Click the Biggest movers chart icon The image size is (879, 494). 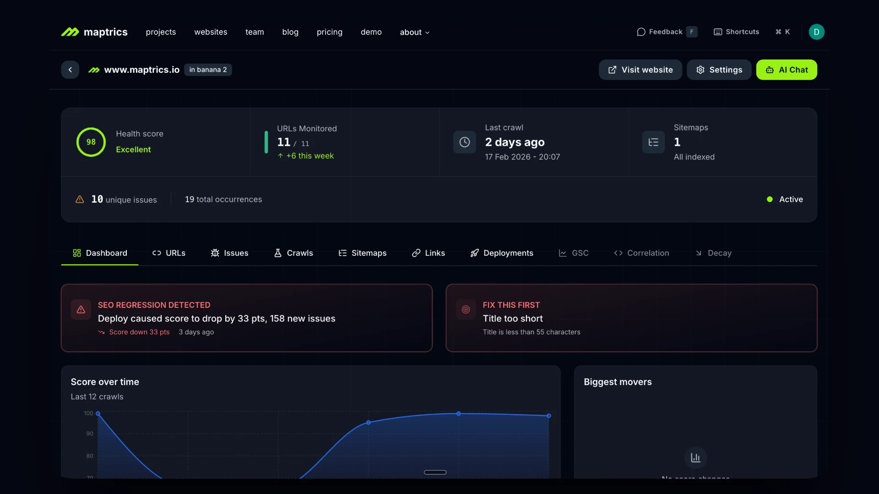pos(695,457)
